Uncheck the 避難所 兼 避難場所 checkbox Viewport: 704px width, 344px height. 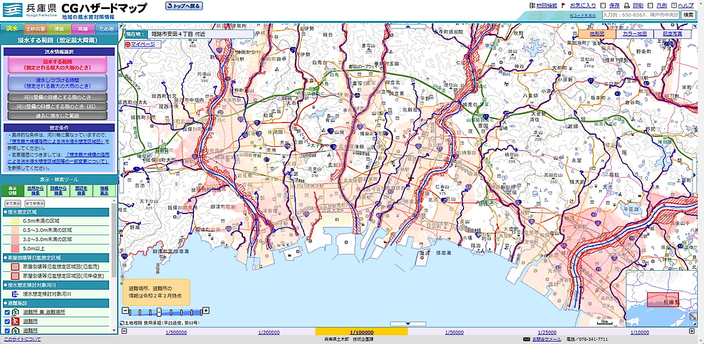7,312
